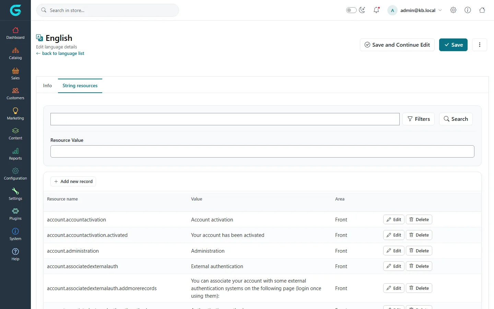Open the Configuration sidebar section
The height and width of the screenshot is (309, 494).
(15, 174)
